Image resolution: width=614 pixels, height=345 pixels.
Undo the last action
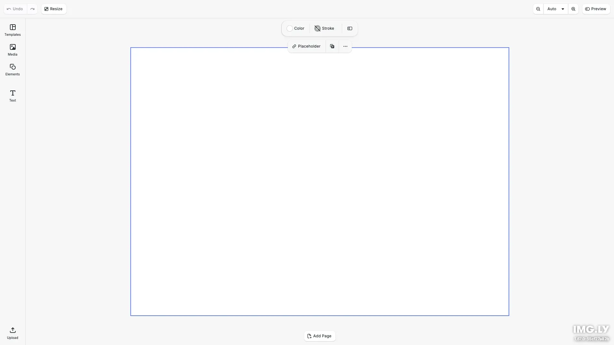[x=14, y=9]
